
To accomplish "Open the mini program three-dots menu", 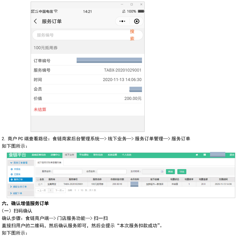I will tap(122, 22).
